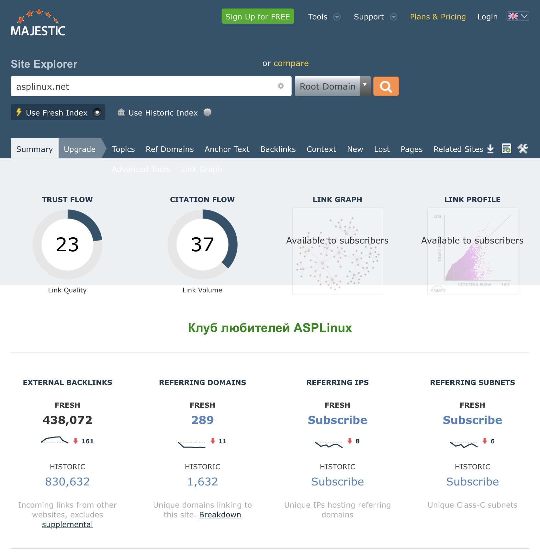
Task: Click Referring Subnets Fresh Subscribe link
Action: (472, 420)
